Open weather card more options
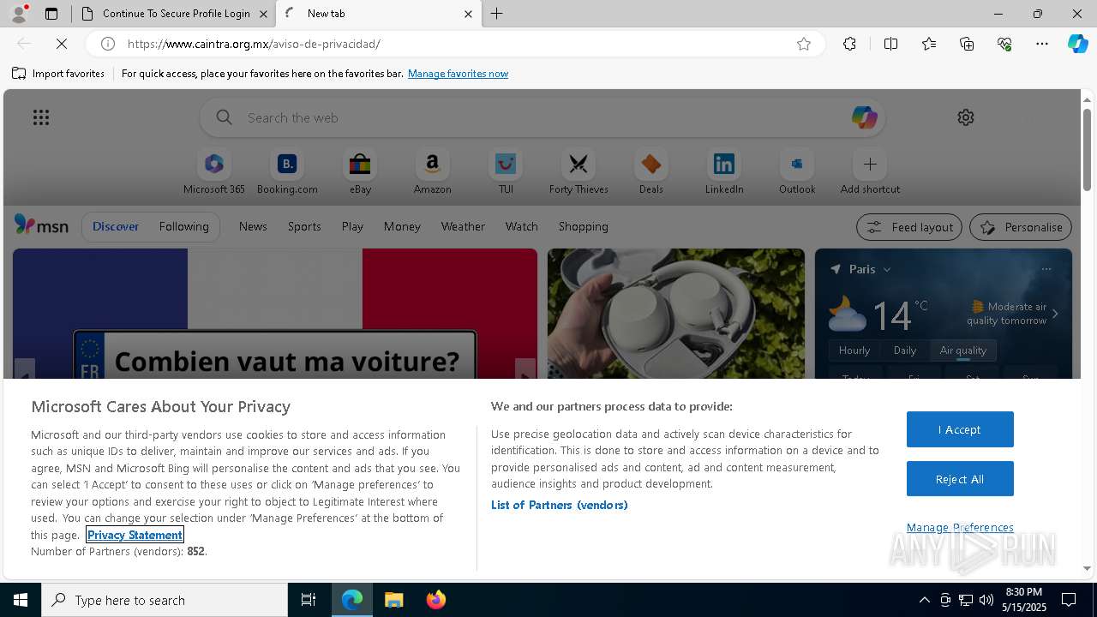Screen dimensions: 1097x617 pos(1046,269)
